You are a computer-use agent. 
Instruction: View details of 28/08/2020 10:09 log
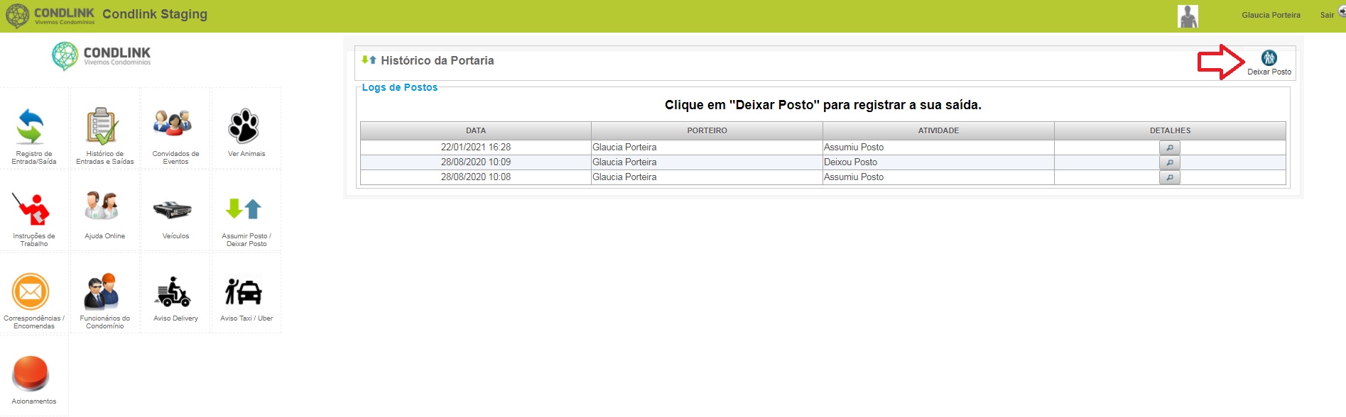[1170, 162]
